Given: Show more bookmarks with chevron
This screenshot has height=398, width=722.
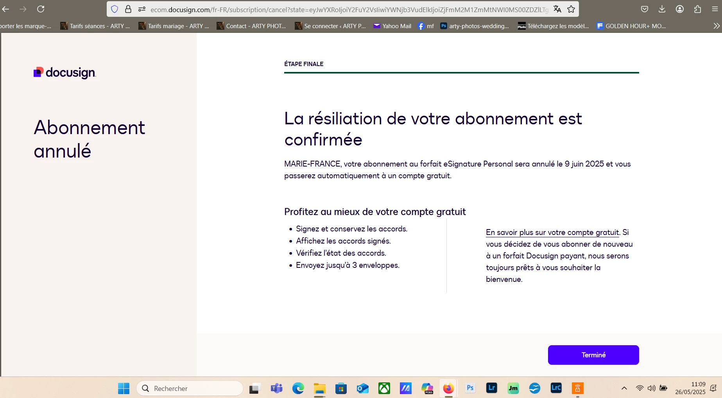Looking at the screenshot, I should 716,26.
